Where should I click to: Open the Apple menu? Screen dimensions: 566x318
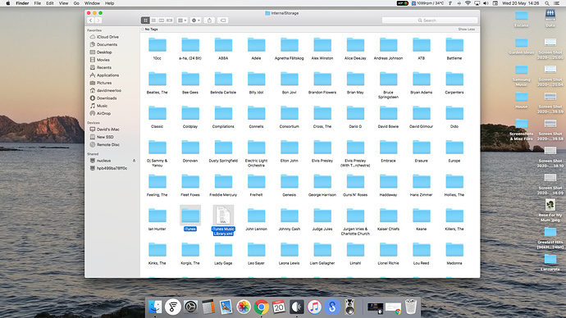(8, 3)
